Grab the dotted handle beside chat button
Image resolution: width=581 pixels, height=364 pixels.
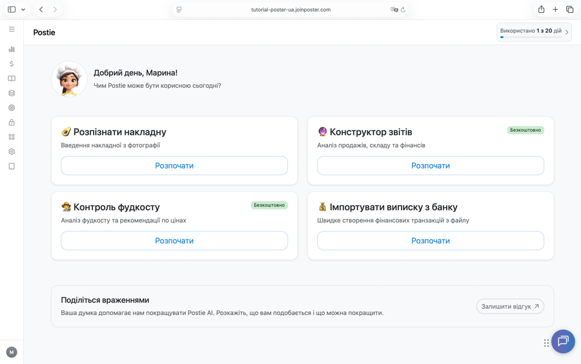pyautogui.click(x=546, y=343)
